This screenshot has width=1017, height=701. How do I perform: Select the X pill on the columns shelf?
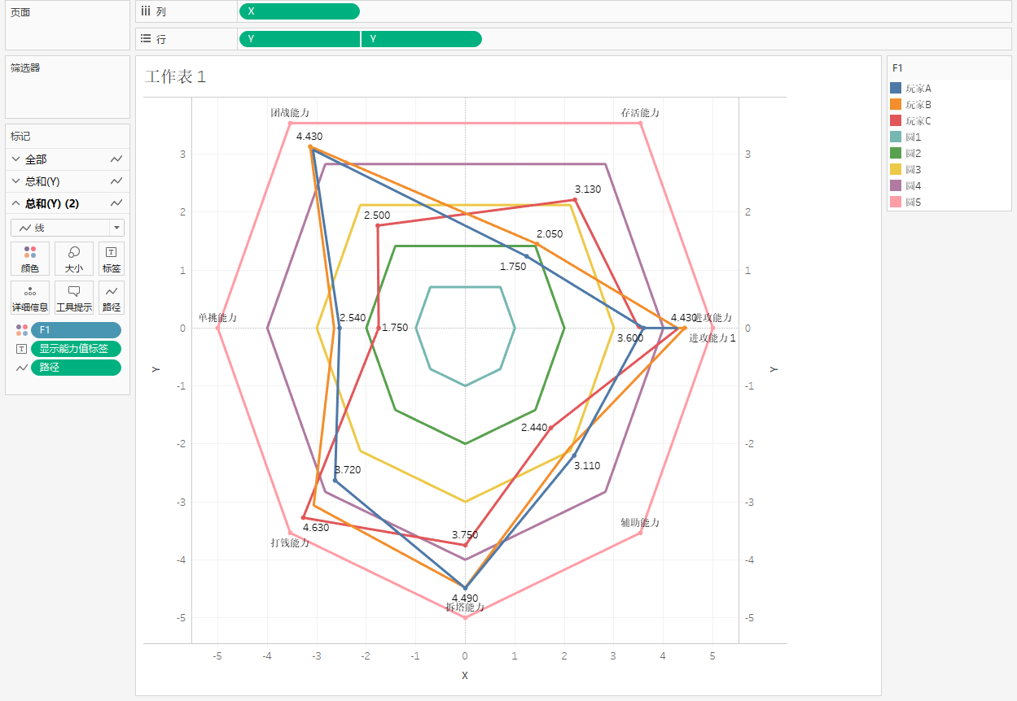point(299,11)
